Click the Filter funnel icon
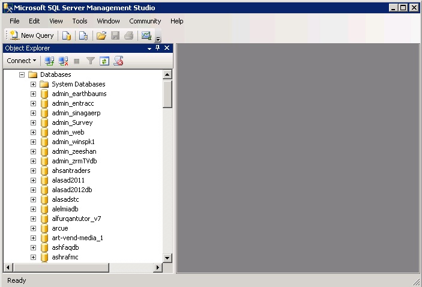The height and width of the screenshot is (287, 422). [91, 61]
